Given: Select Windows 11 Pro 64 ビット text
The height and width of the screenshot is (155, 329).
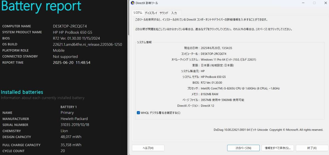Looking at the screenshot, I should pos(228,59).
